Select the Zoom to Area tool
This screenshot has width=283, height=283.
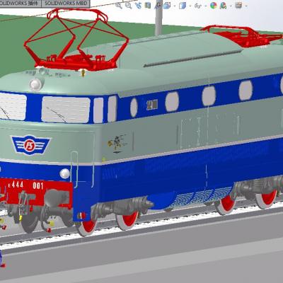(x=128, y=6)
